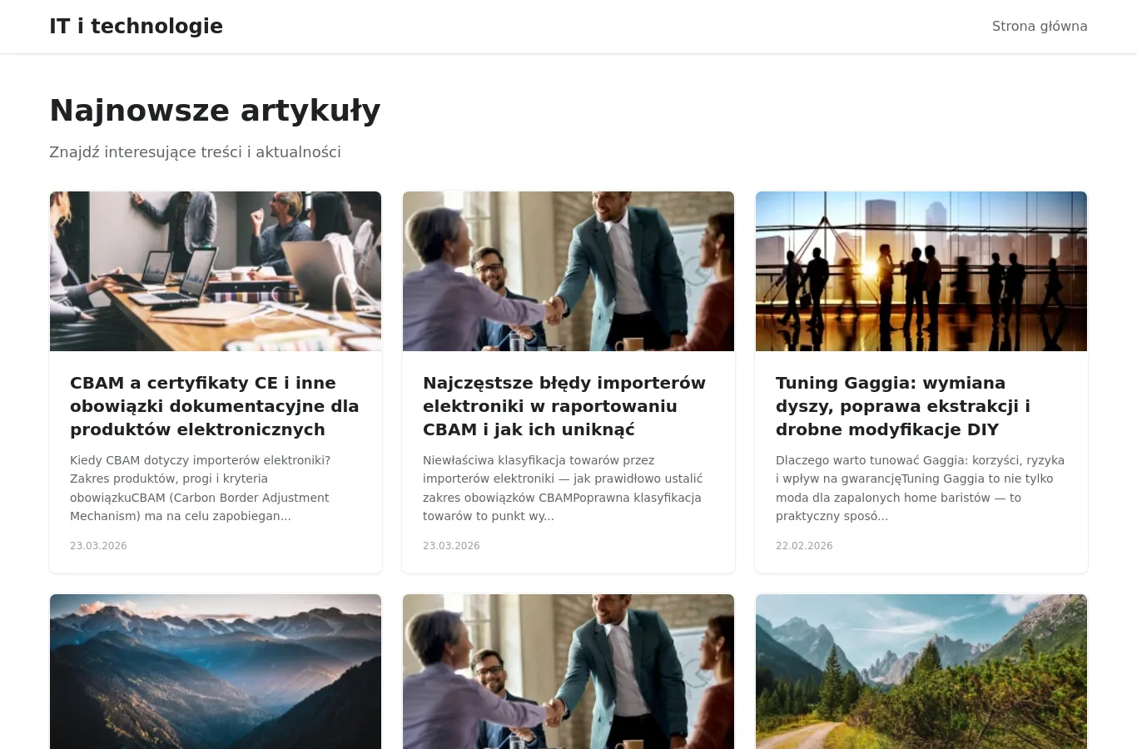Click date 23.03.2026 under CBAM a certyfikaty card
Image resolution: width=1137 pixels, height=749 pixels.
[98, 546]
